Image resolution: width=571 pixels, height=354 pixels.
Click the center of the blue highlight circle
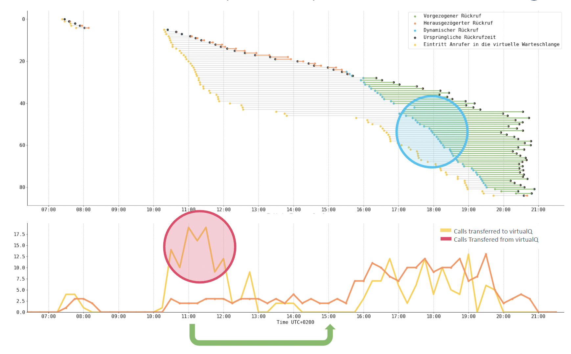point(432,132)
